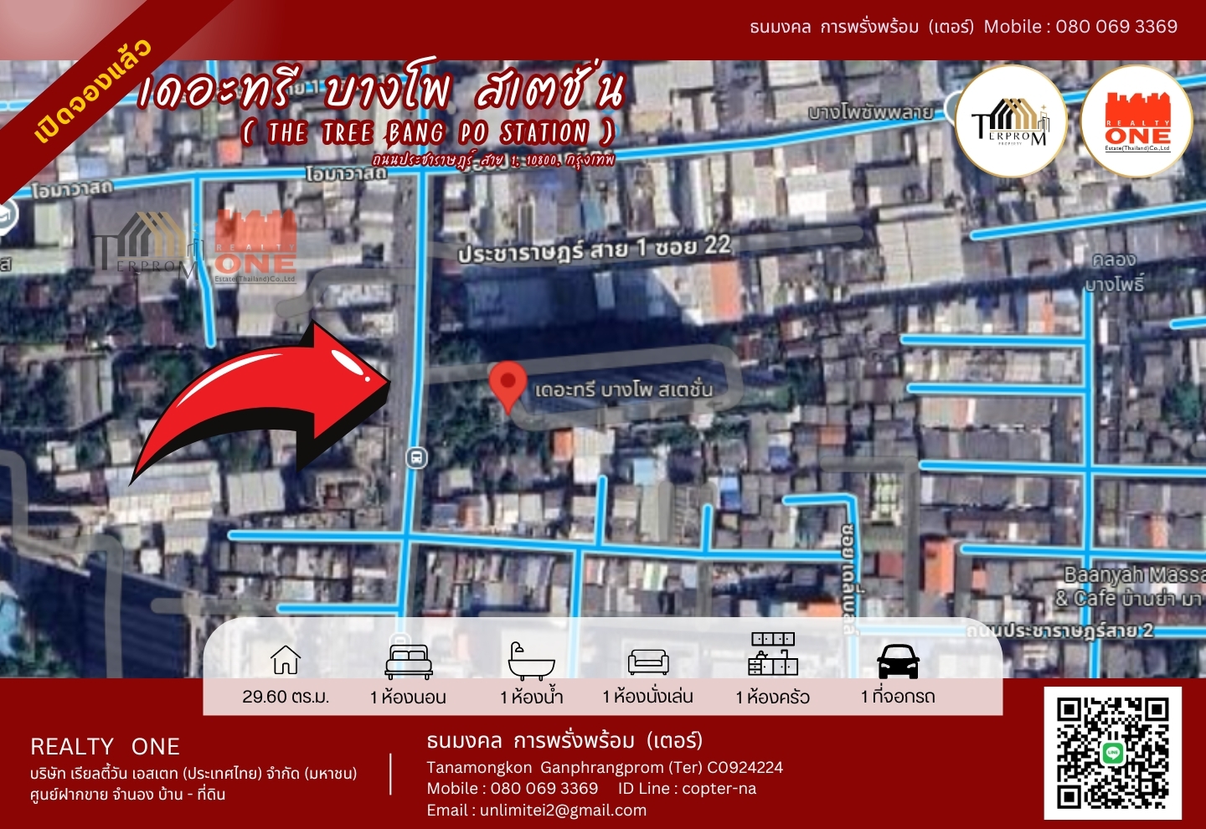The width and height of the screenshot is (1206, 829).
Task: Click the top header mobile number
Action: pyautogui.click(x=1116, y=26)
